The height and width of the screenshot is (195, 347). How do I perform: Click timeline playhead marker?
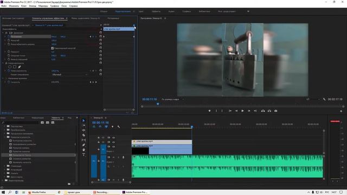coord(192,127)
